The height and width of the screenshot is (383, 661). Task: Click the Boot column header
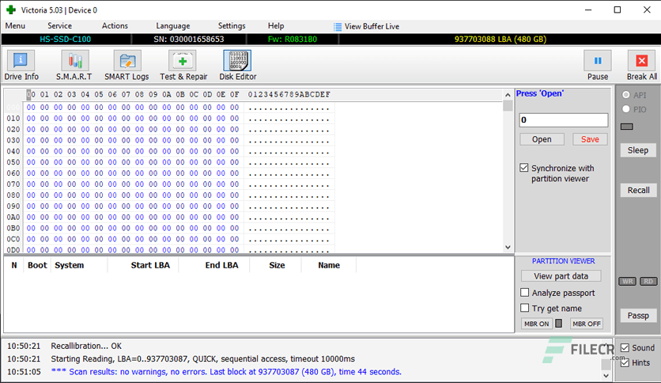tap(37, 265)
